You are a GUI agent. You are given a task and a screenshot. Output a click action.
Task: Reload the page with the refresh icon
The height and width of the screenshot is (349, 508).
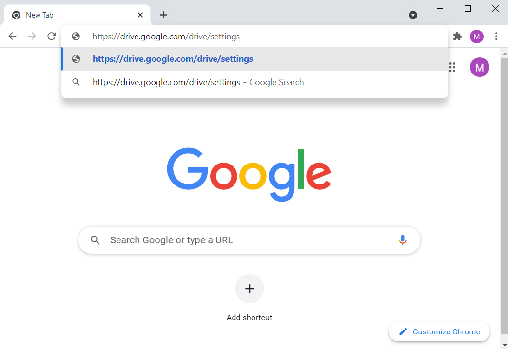[x=51, y=37]
